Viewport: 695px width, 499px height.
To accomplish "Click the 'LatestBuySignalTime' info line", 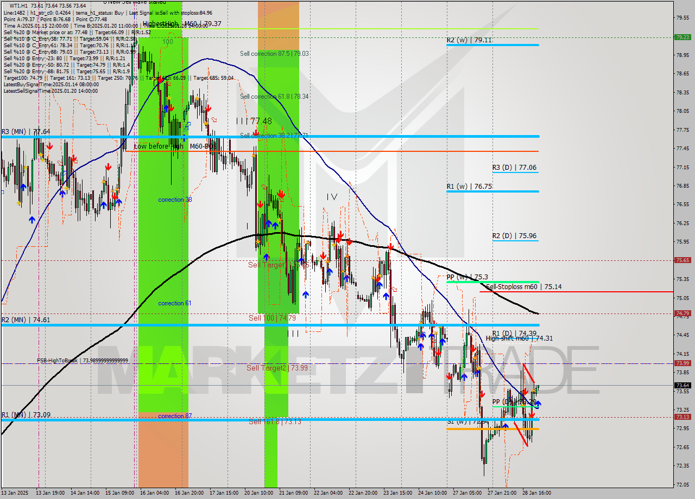I will 51,84.
